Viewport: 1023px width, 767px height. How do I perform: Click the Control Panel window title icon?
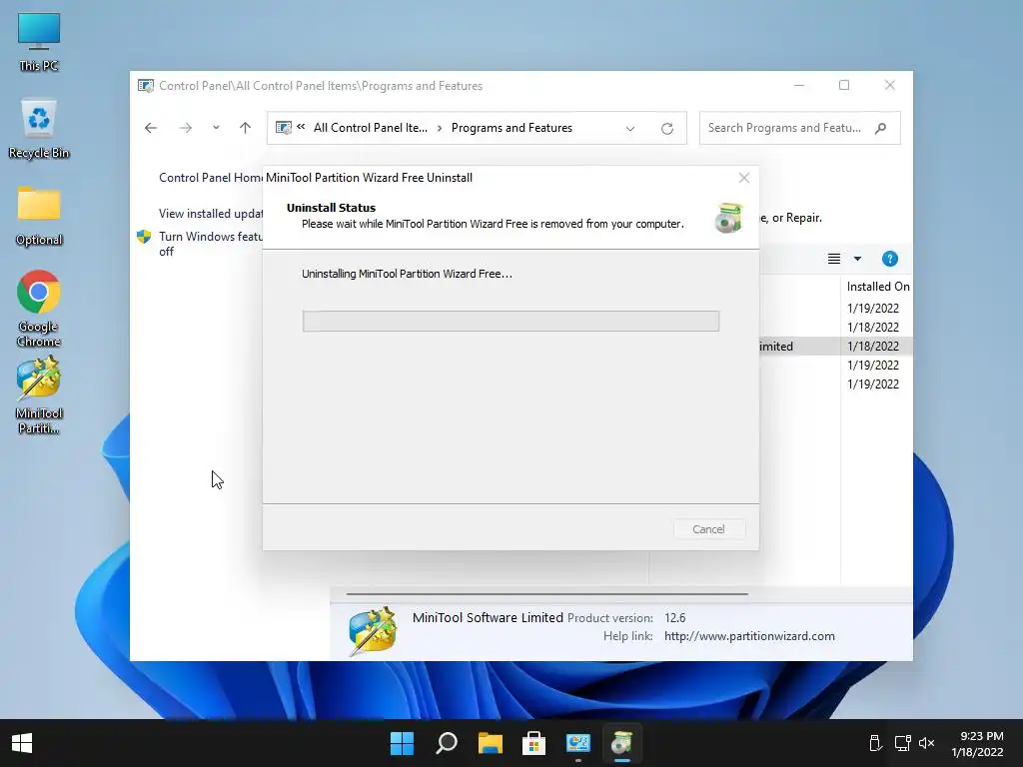point(146,86)
